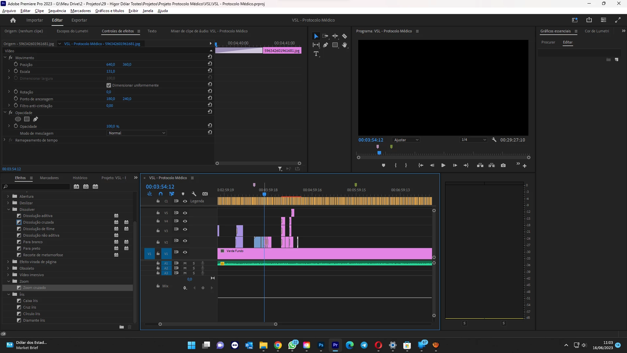
Task: Select the Razor tool
Action: (344, 36)
